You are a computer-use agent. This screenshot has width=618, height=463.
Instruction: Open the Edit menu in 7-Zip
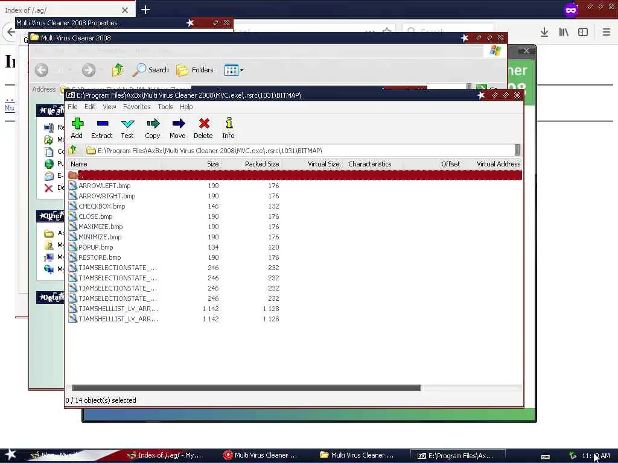click(90, 107)
